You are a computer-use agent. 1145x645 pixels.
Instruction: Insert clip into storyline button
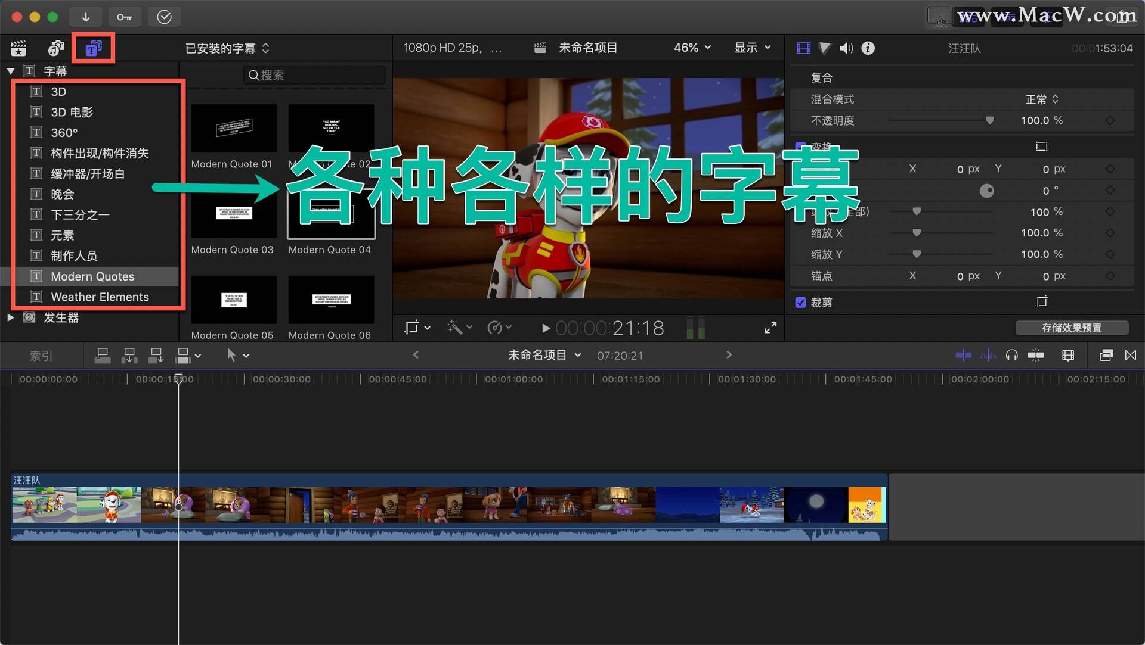[x=129, y=356]
